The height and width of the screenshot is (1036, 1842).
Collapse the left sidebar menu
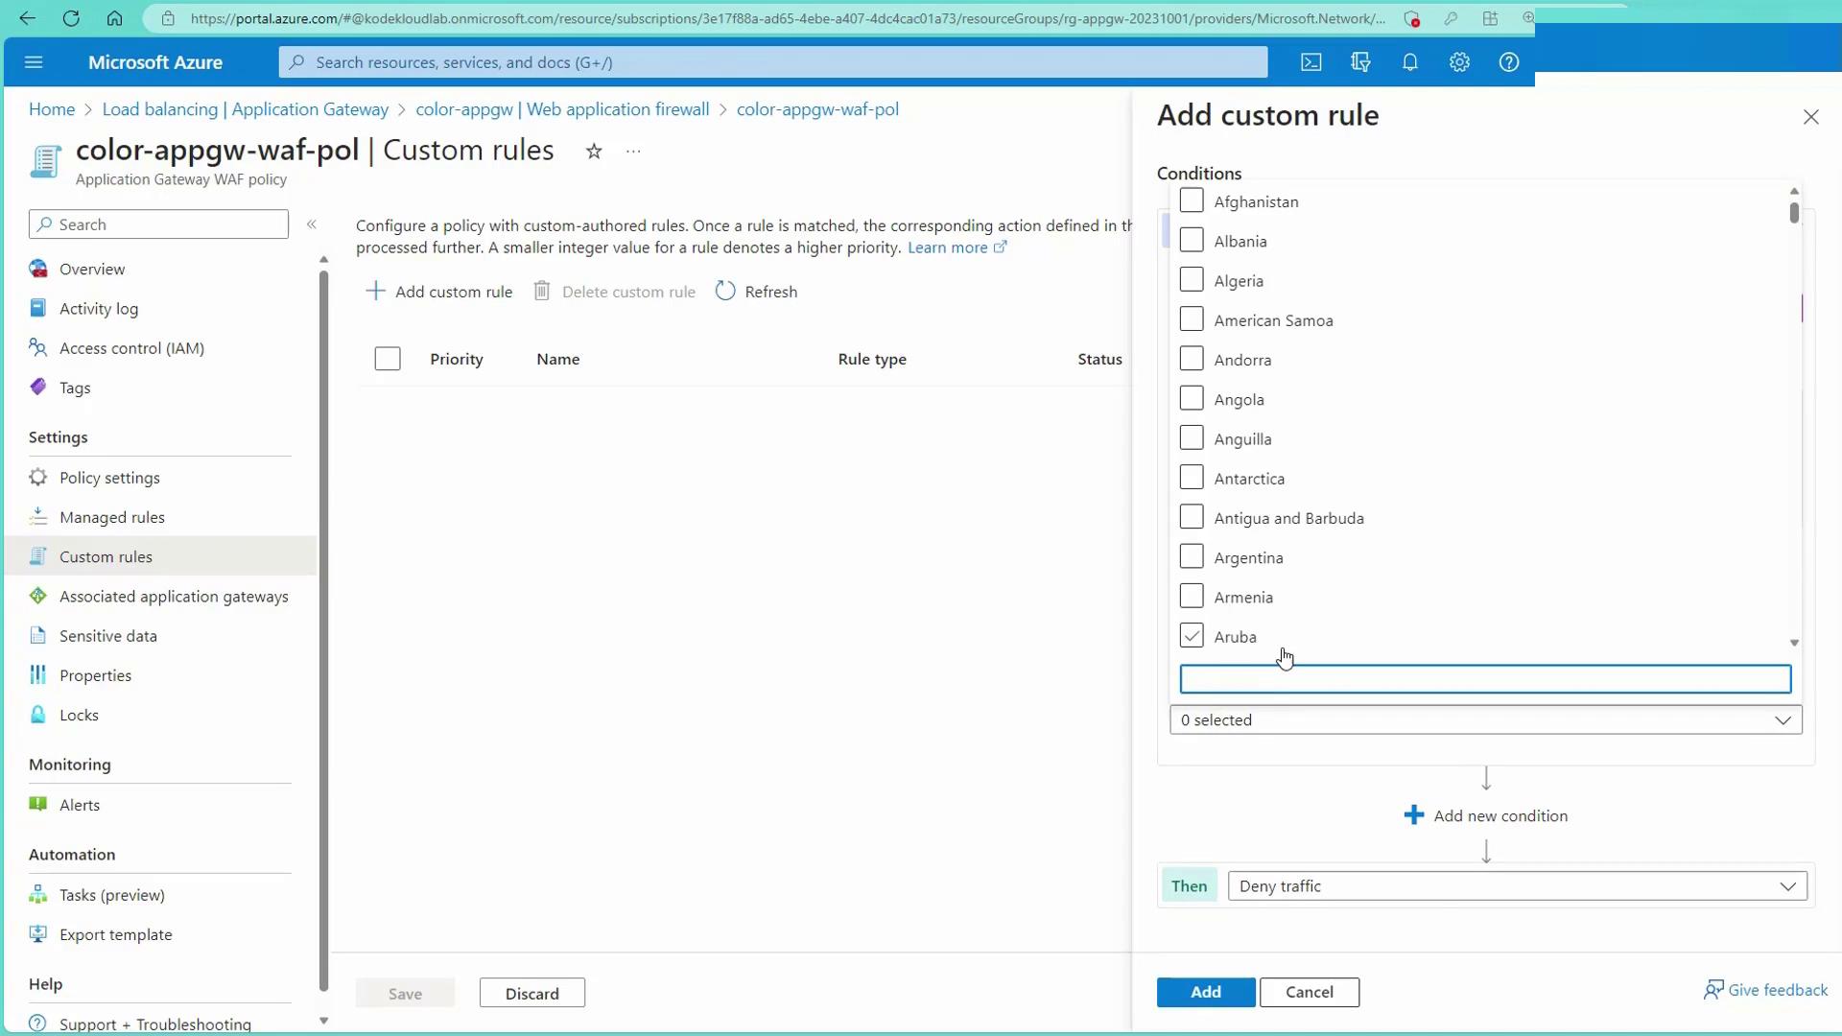pyautogui.click(x=312, y=224)
